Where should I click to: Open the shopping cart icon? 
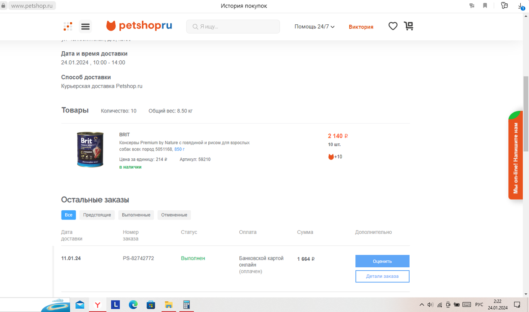pyautogui.click(x=409, y=26)
